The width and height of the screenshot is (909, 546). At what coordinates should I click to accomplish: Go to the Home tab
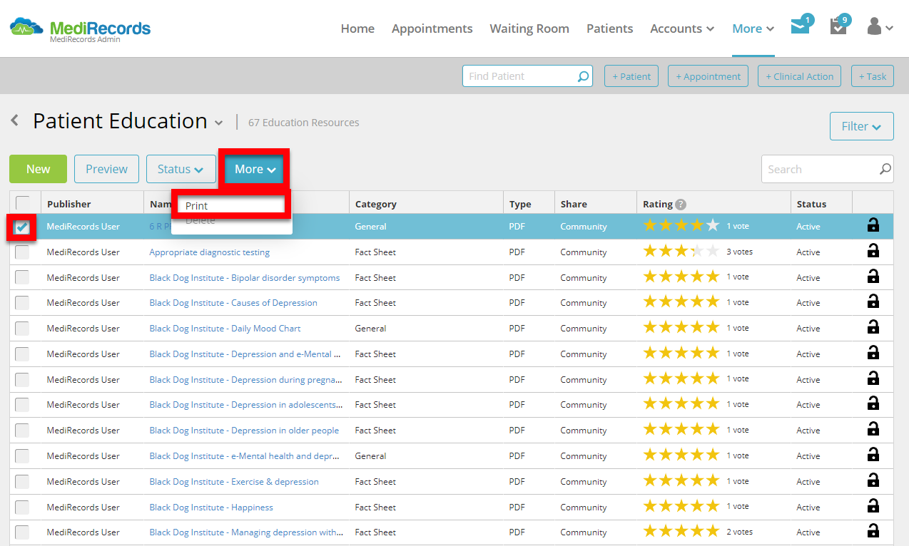click(x=357, y=29)
